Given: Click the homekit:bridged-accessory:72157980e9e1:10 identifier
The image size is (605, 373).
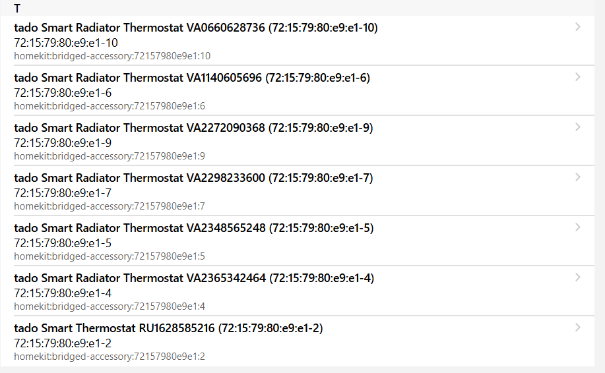Looking at the screenshot, I should coord(112,56).
